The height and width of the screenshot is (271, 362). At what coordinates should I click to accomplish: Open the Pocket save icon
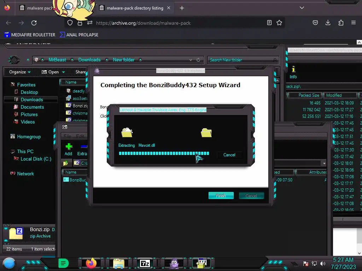pos(315,23)
